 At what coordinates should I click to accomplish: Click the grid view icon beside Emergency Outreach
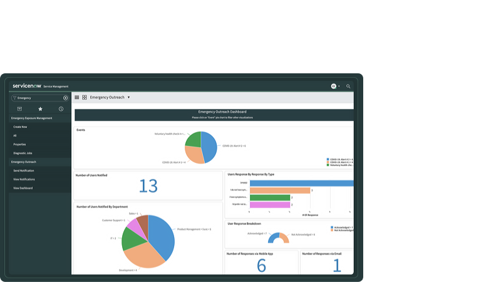[85, 98]
